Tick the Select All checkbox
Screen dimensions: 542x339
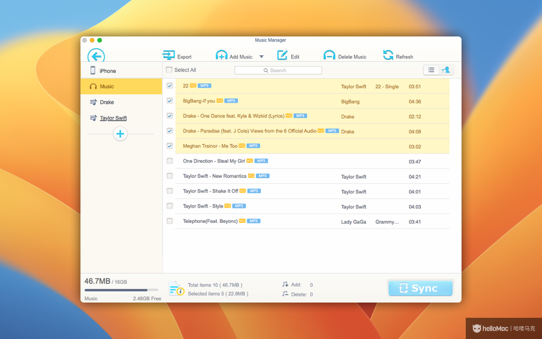[169, 70]
